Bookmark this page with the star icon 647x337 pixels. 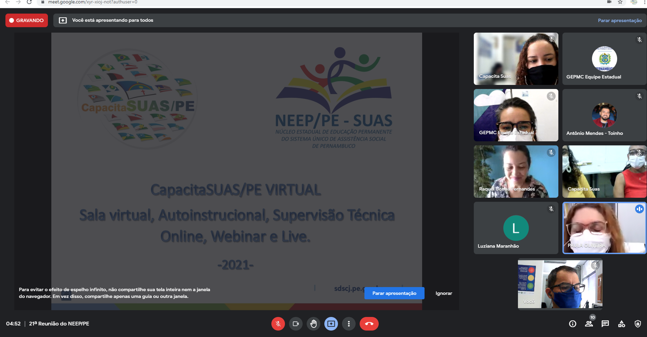pyautogui.click(x=620, y=2)
